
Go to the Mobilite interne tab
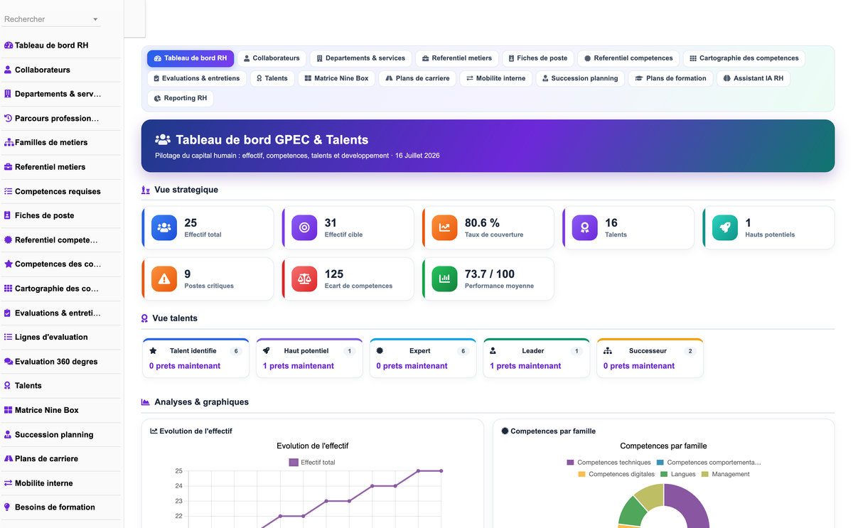(496, 78)
